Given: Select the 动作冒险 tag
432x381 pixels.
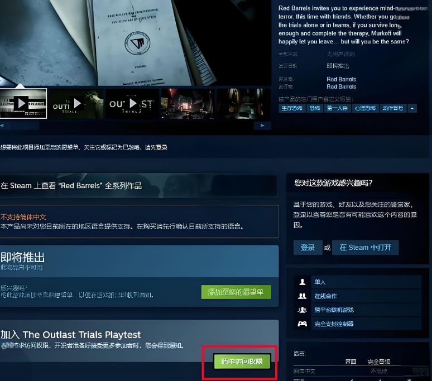Looking at the screenshot, I should [392, 108].
